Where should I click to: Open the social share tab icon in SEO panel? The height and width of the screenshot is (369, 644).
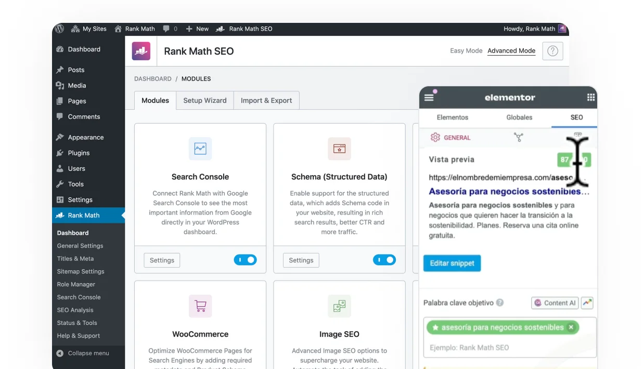coord(518,137)
